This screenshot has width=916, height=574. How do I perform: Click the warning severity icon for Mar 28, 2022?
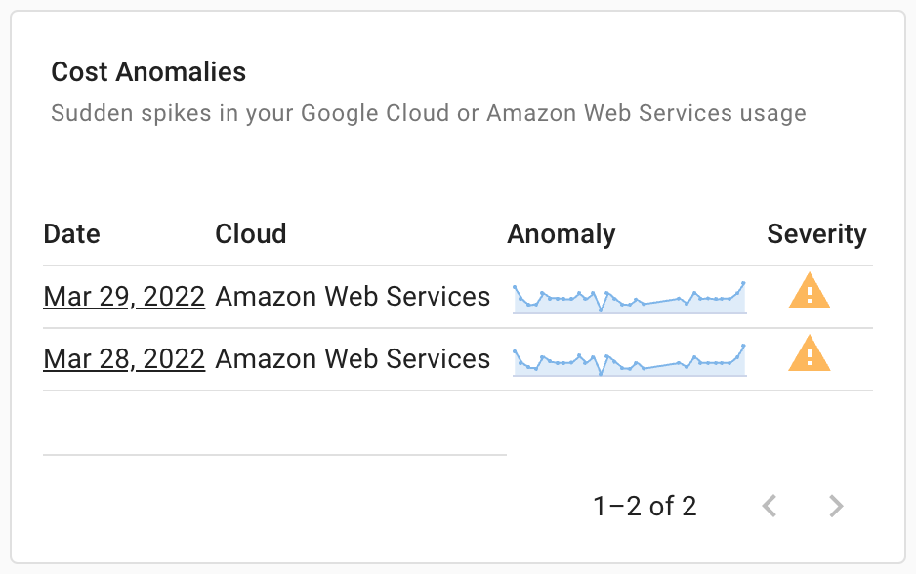coord(809,354)
